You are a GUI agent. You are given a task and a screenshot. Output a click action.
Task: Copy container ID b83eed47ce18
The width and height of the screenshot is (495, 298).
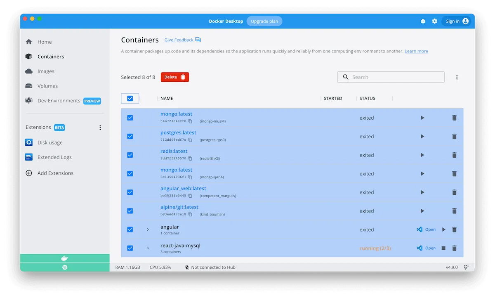[x=190, y=214]
